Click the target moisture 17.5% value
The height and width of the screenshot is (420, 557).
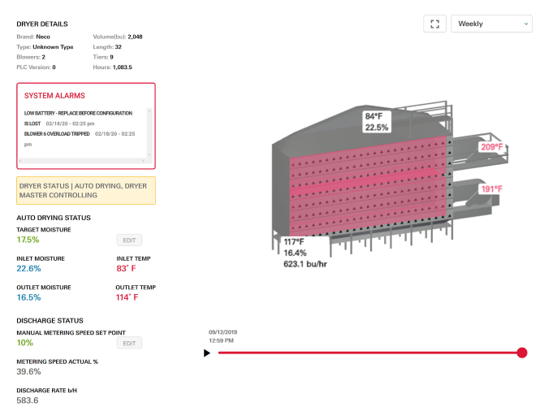tap(28, 240)
